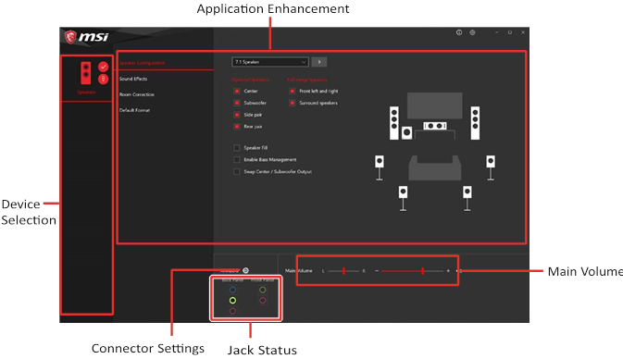Click the red checkmark default device button

[104, 67]
